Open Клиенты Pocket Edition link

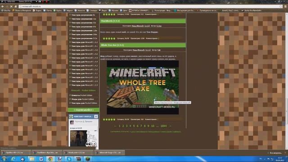point(82,95)
